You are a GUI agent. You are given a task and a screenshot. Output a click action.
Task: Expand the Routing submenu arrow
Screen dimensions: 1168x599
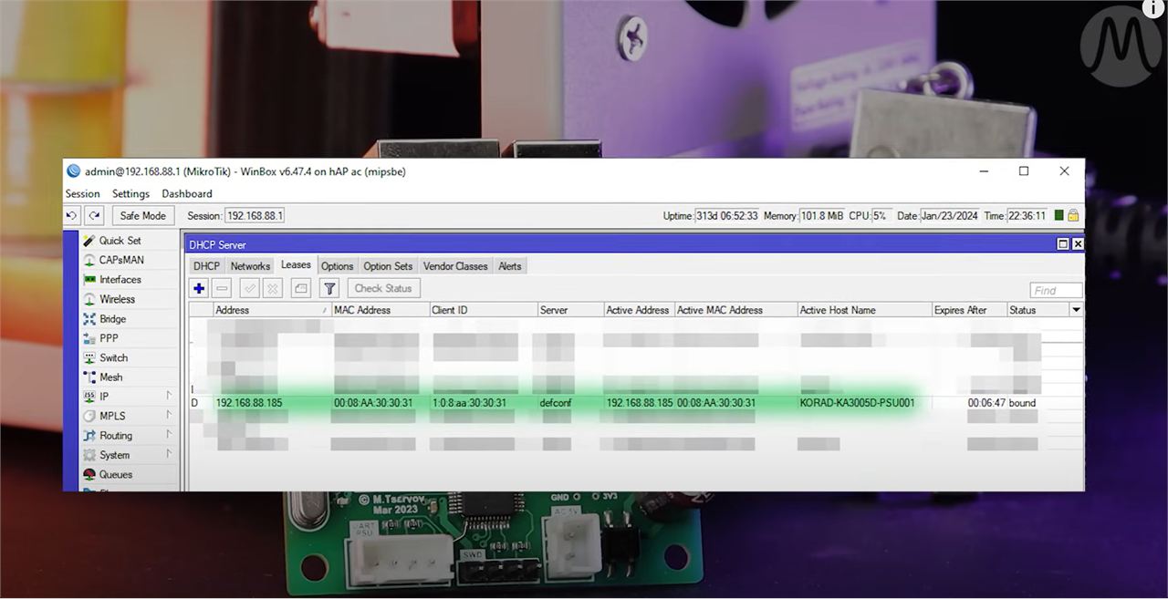(169, 435)
